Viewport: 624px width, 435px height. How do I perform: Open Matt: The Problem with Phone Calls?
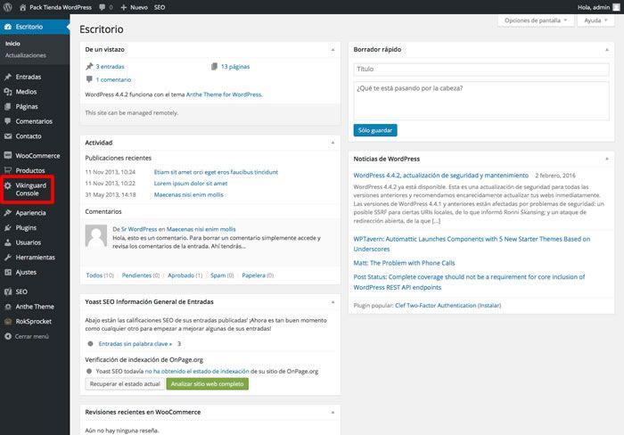[404, 263]
